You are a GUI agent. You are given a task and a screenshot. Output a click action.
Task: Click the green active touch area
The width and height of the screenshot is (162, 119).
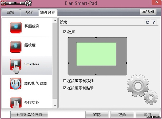[x=96, y=54]
